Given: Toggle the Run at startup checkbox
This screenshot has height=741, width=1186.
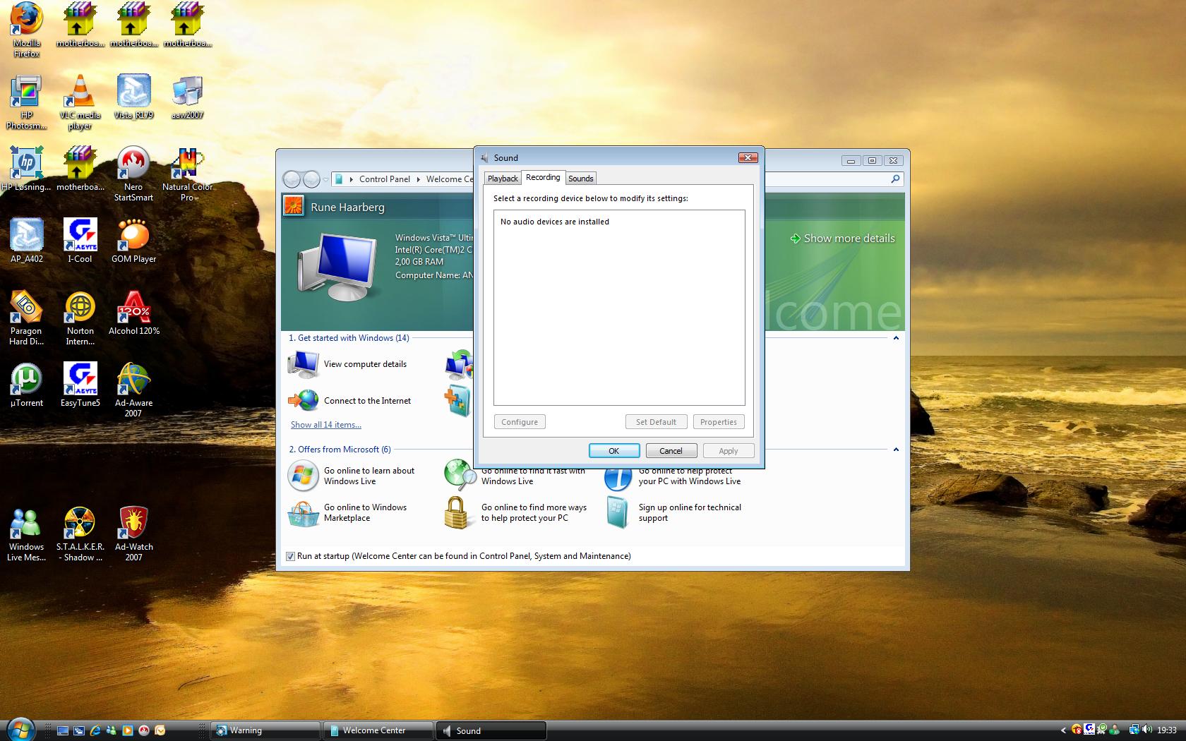Looking at the screenshot, I should tap(290, 556).
